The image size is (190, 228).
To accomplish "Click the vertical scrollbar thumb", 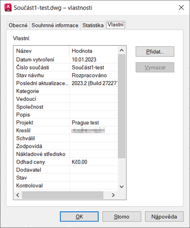I will coord(121,106).
